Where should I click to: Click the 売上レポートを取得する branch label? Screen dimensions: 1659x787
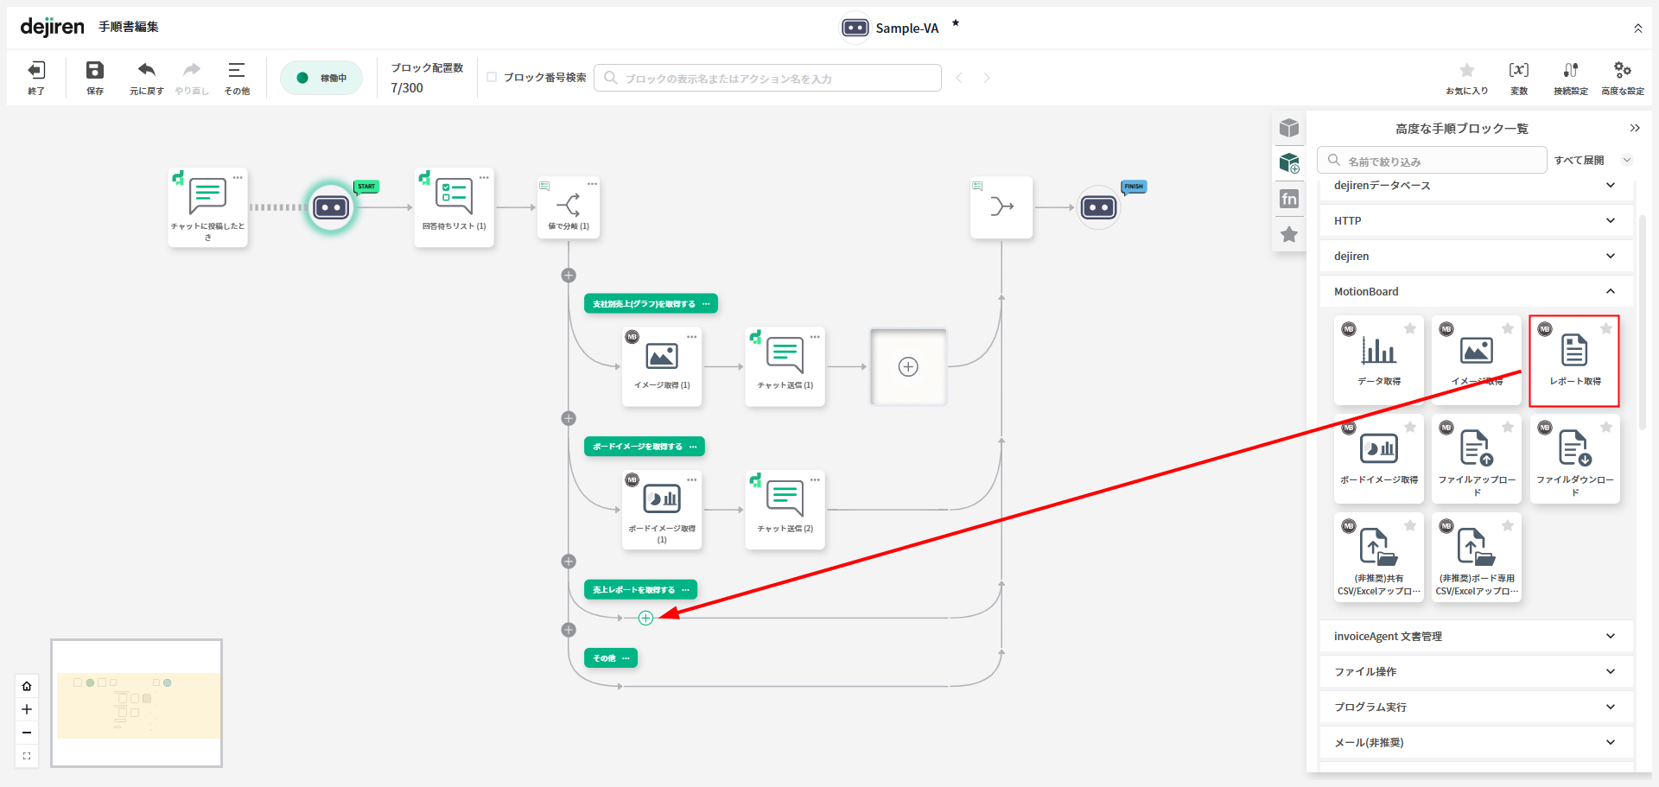(633, 590)
